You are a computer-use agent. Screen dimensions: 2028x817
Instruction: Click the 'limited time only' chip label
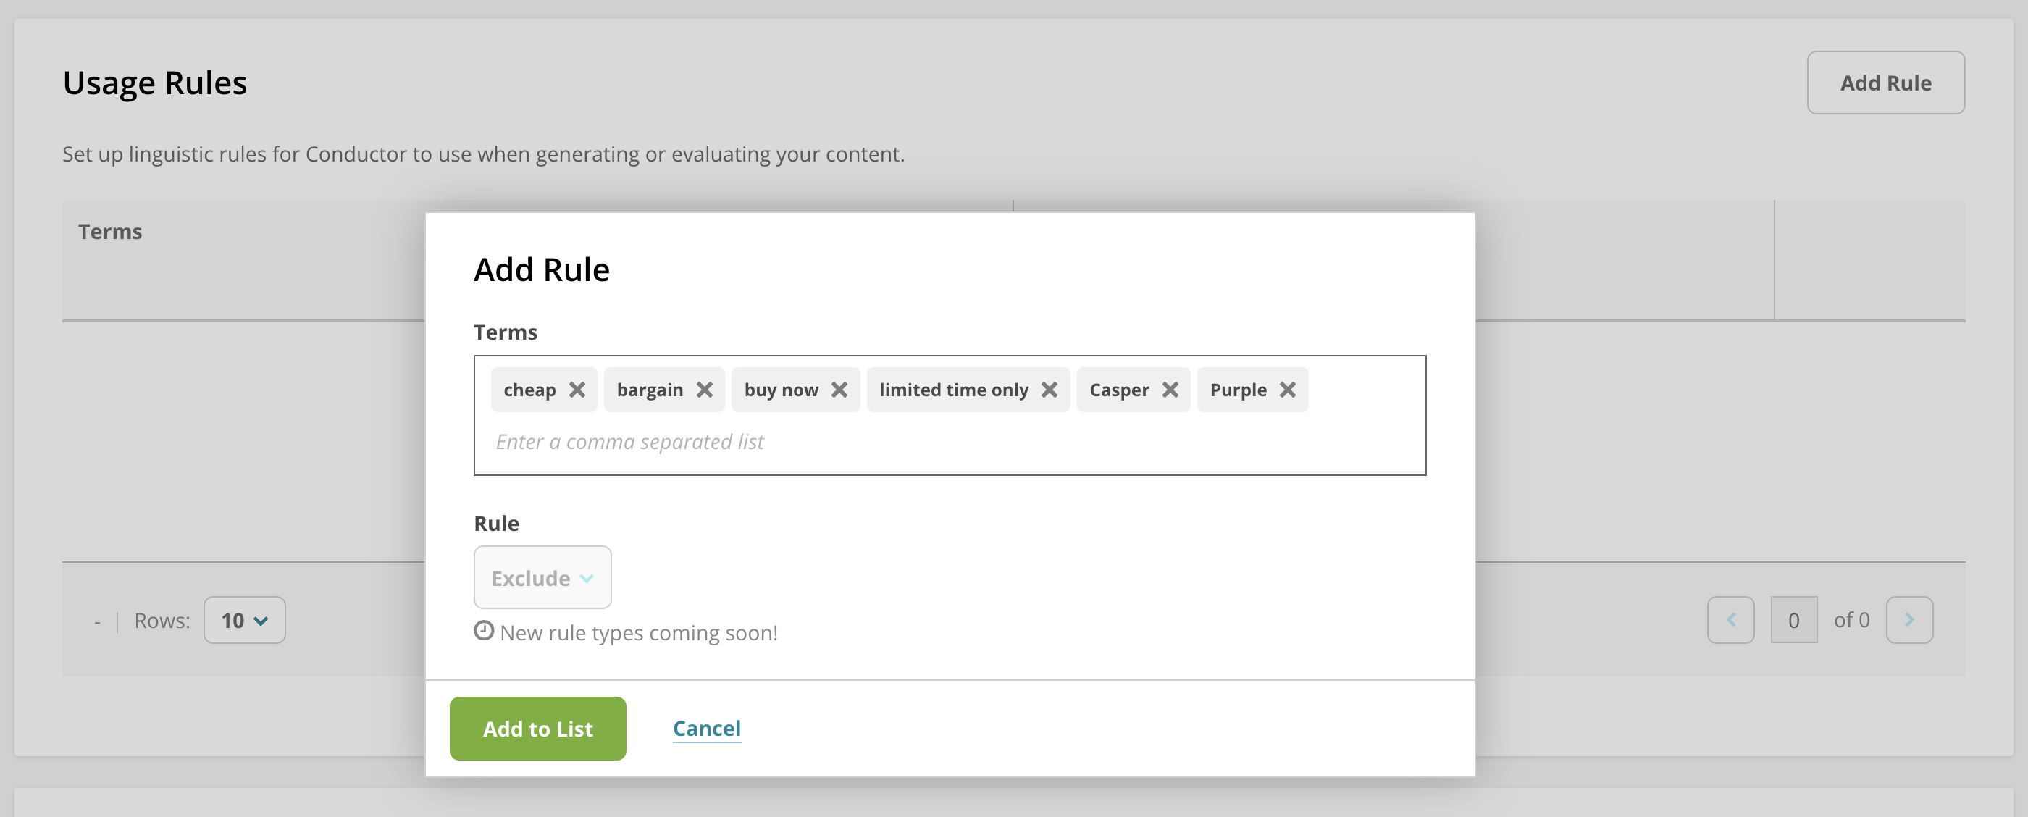[x=953, y=390]
